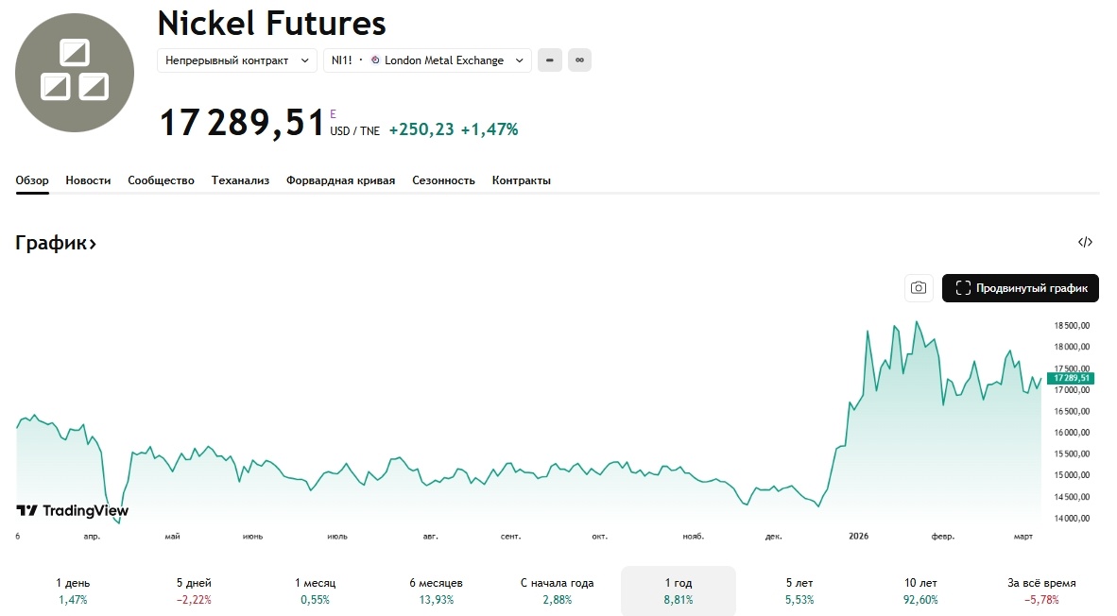
Task: Select the За всё время range
Action: point(1041,590)
